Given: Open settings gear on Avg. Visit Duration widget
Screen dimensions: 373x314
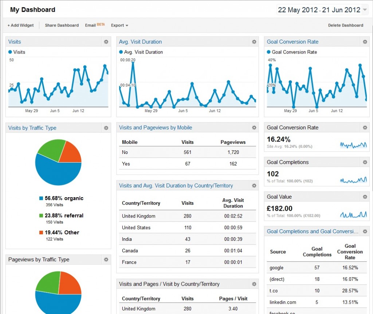Looking at the screenshot, I should 254,41.
